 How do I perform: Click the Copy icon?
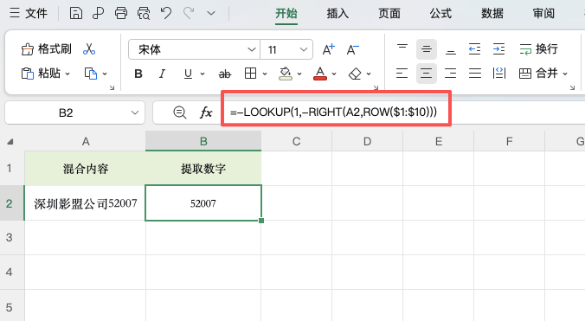tap(91, 74)
